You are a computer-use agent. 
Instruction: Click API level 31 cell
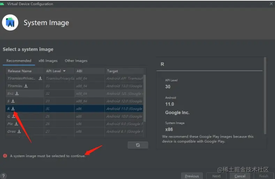point(59,101)
